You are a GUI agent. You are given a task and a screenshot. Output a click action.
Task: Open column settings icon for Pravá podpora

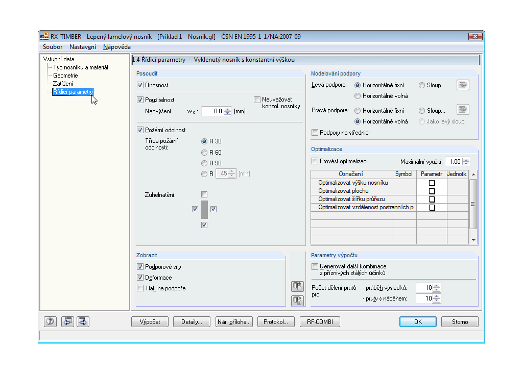(463, 110)
